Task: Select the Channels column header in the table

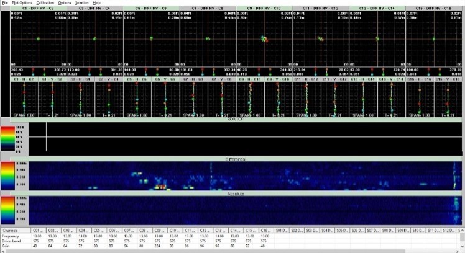Action: point(9,229)
